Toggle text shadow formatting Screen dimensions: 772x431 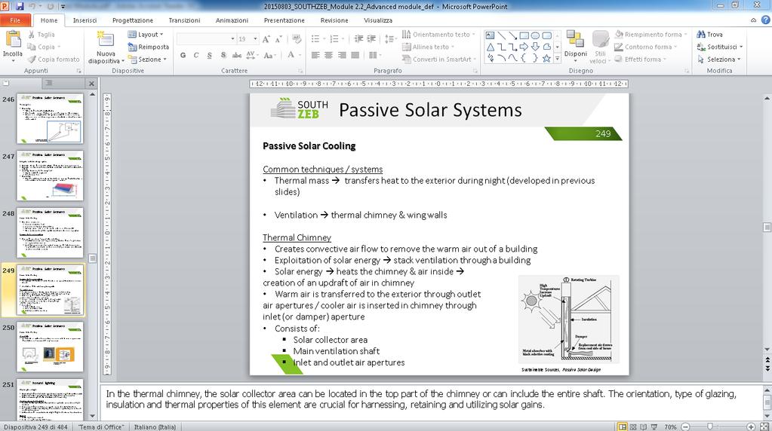223,55
